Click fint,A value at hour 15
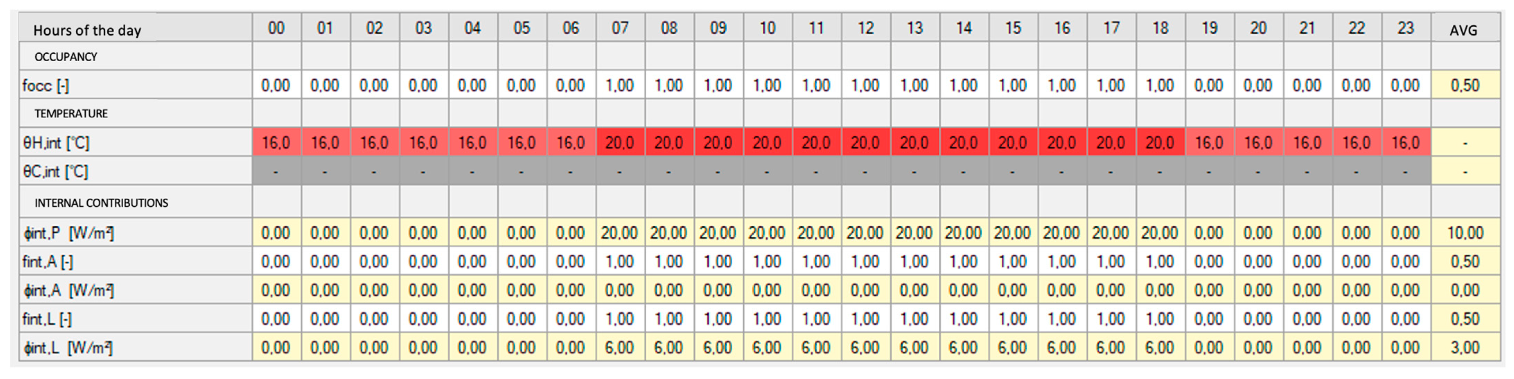This screenshot has height=379, width=1514. pos(1013,261)
